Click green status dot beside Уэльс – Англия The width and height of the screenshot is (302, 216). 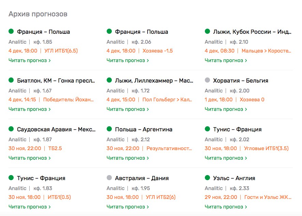(207, 178)
